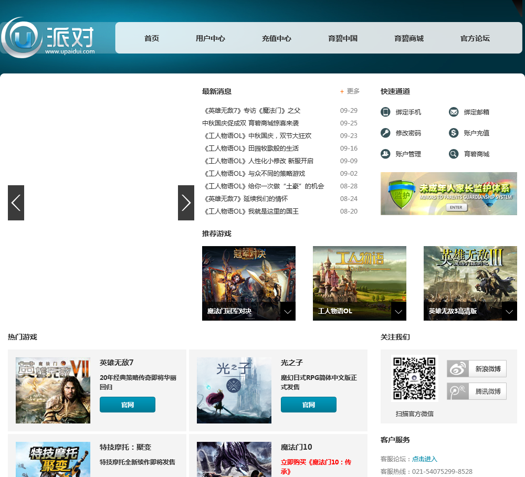This screenshot has height=477, width=525.
Task: Expand the 英雄无敌3高清版 card chevron
Action: [x=509, y=311]
